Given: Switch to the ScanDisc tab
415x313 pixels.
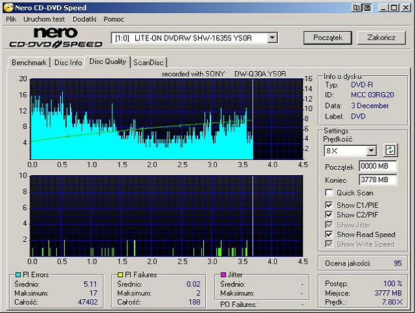Looking at the screenshot, I should (148, 63).
